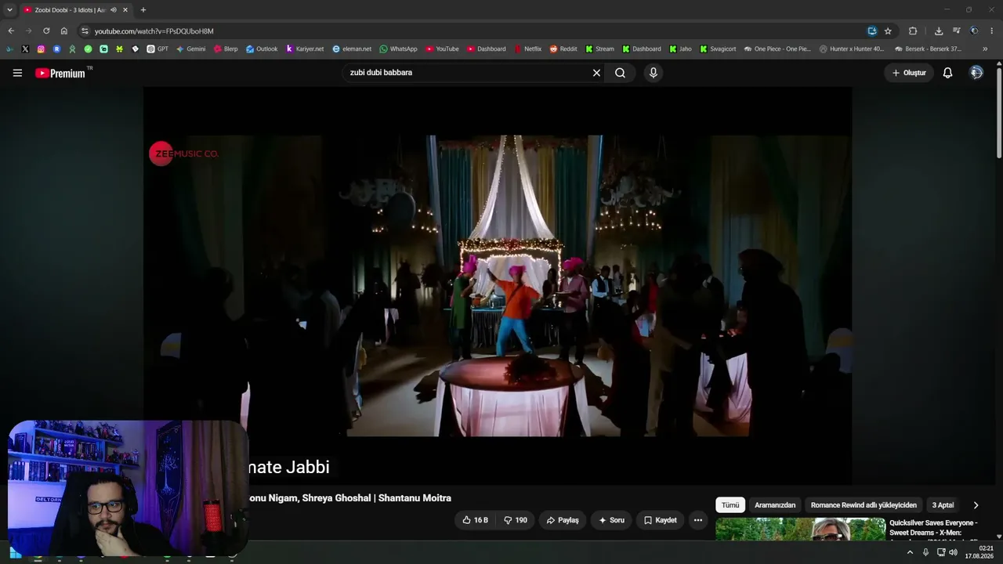Open the Chrome extensions puzzle menu
1003x564 pixels.
913,31
